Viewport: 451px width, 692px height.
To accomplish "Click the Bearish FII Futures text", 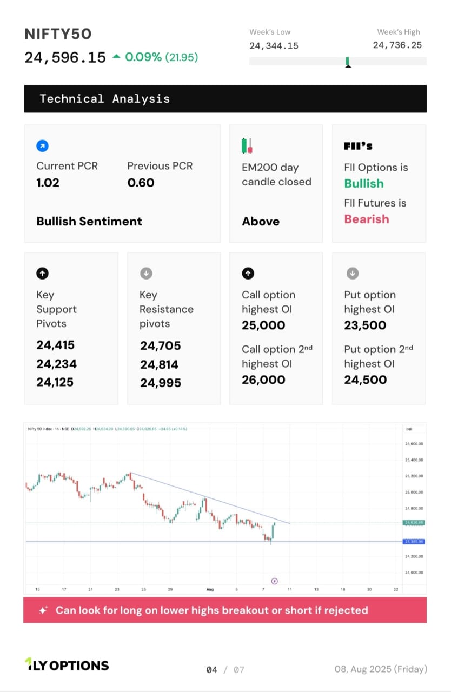I will (x=367, y=219).
